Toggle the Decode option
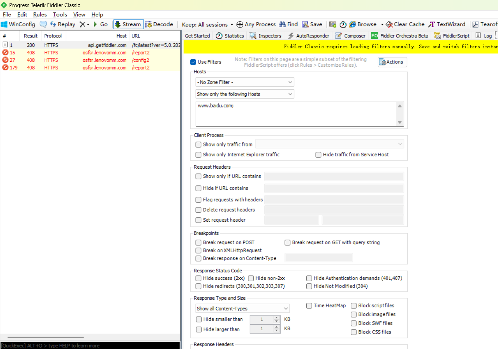Image resolution: width=498 pixels, height=349 pixels. [159, 24]
